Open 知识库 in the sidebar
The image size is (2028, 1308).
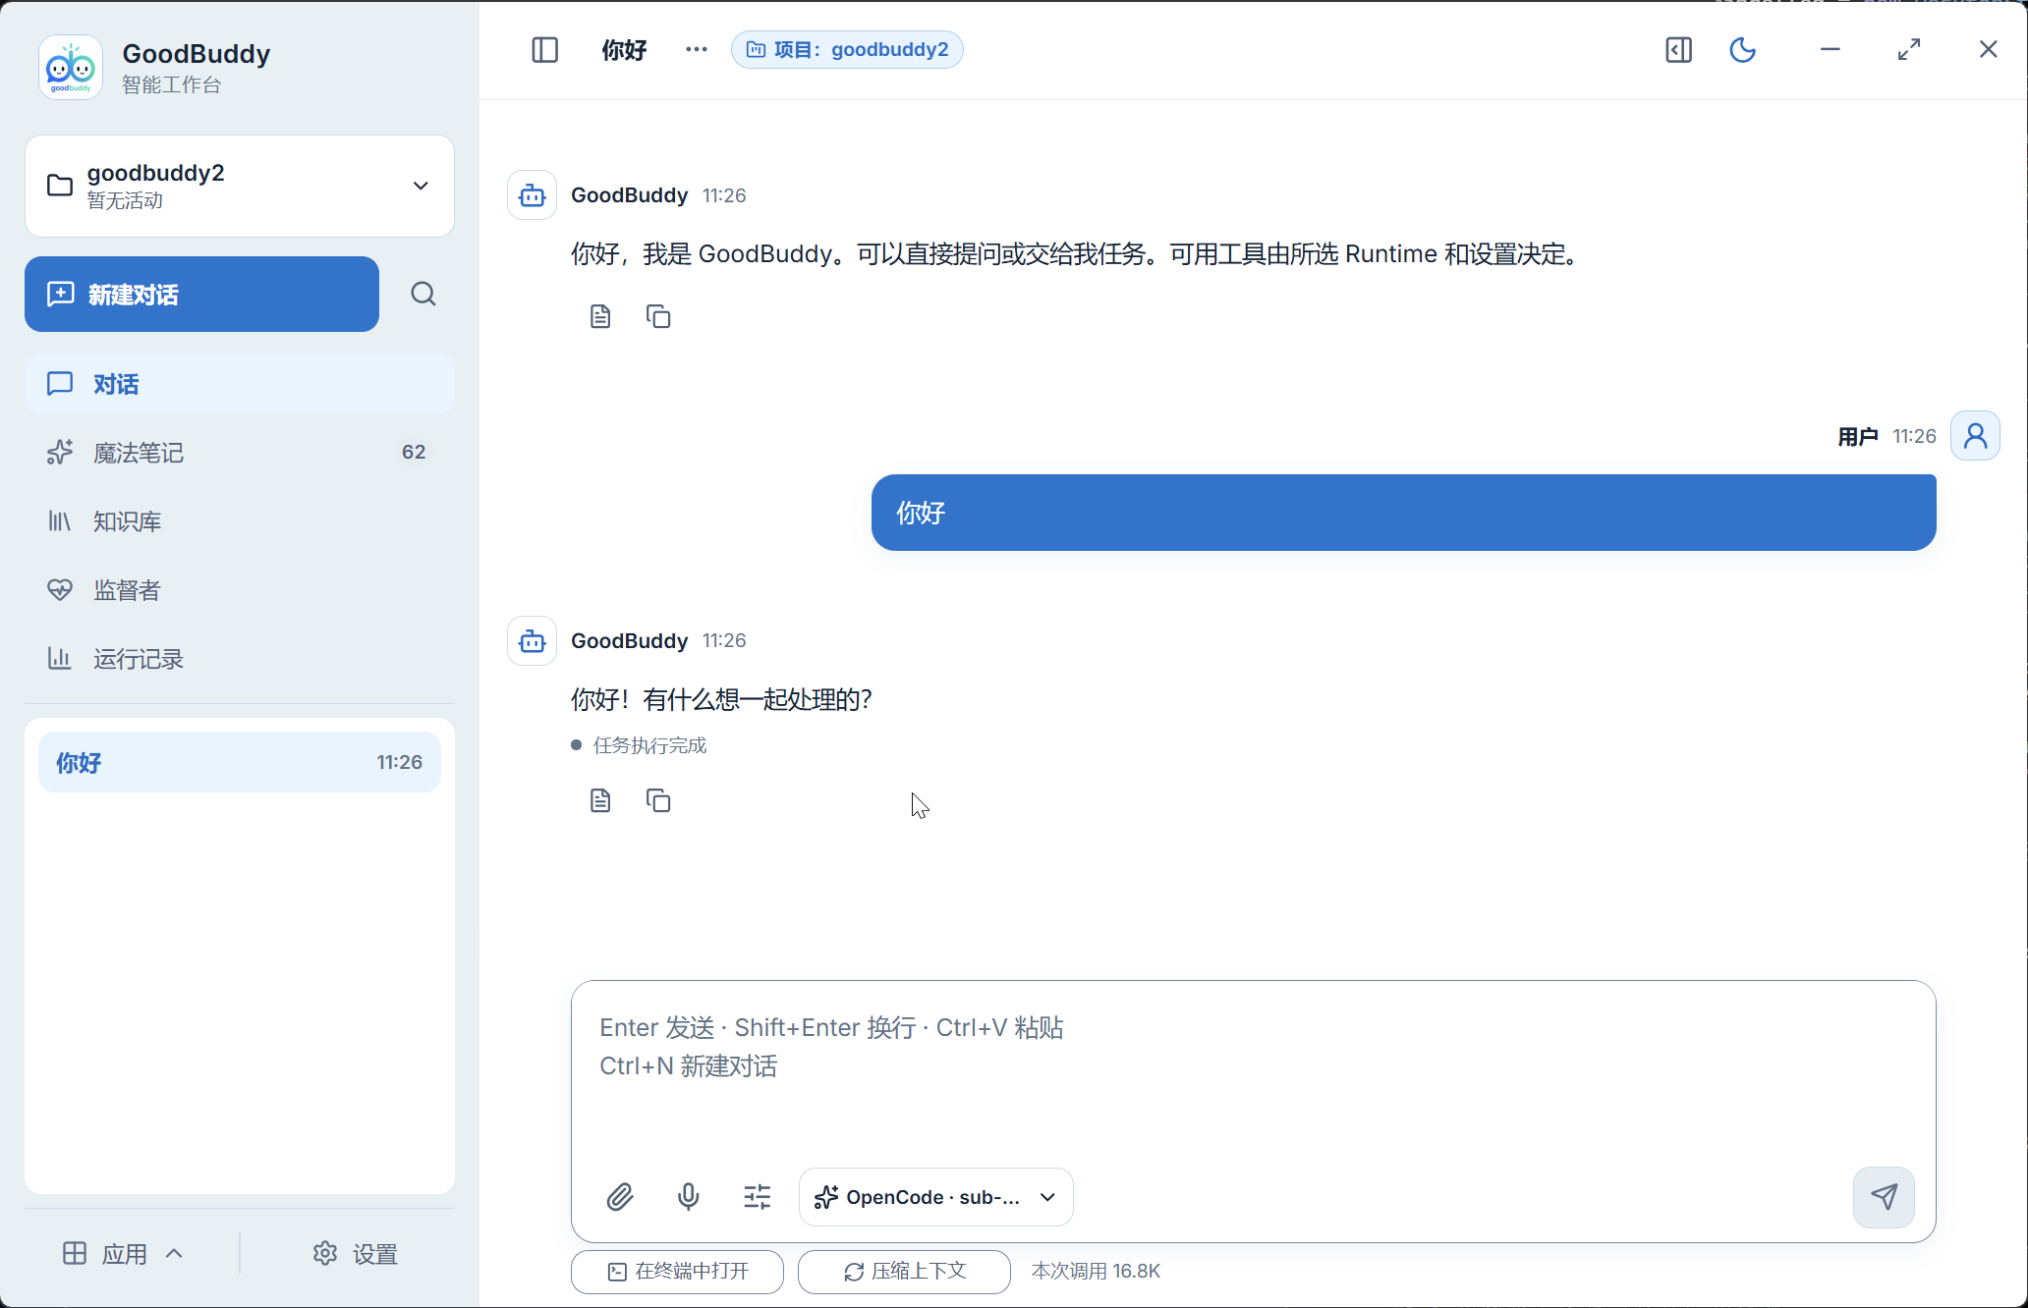tap(240, 521)
